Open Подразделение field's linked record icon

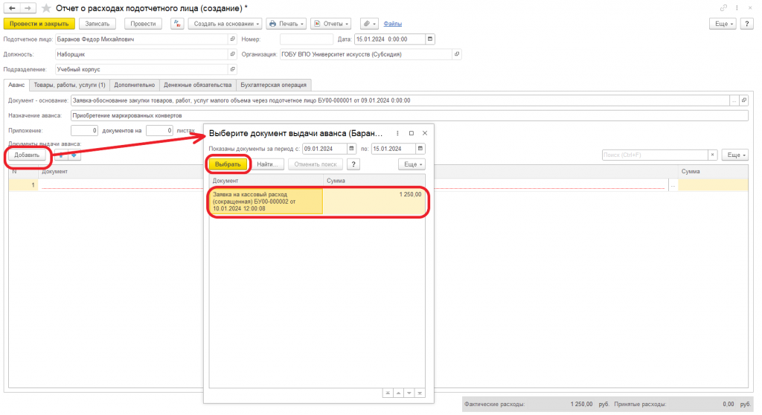(232, 69)
